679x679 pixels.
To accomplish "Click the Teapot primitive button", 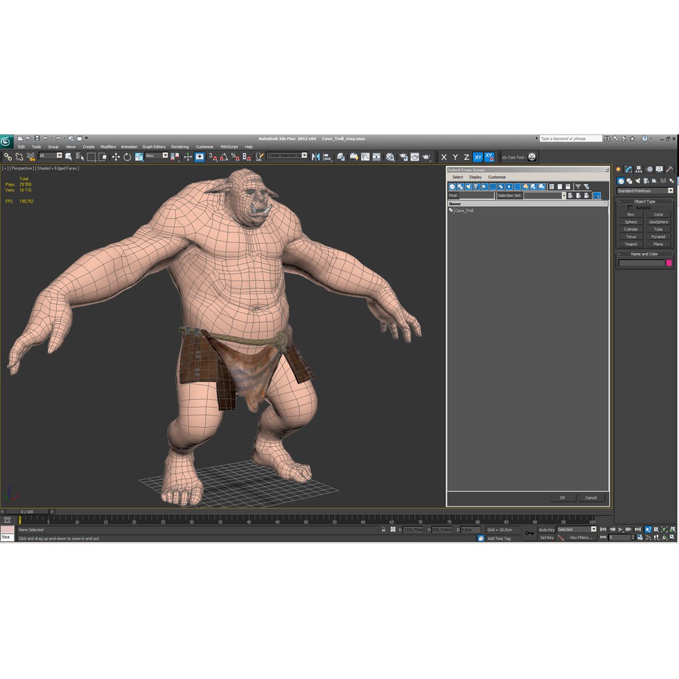I will point(631,244).
